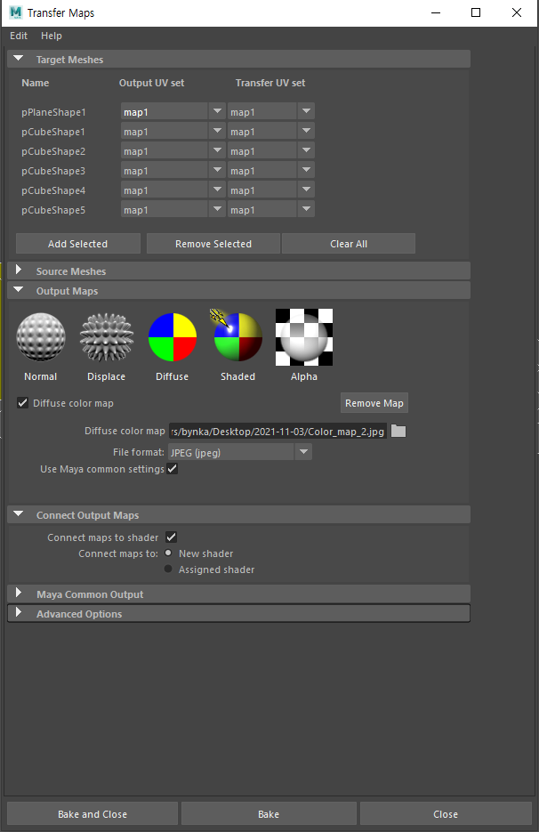Click the Transfer UV set column header

coord(270,83)
